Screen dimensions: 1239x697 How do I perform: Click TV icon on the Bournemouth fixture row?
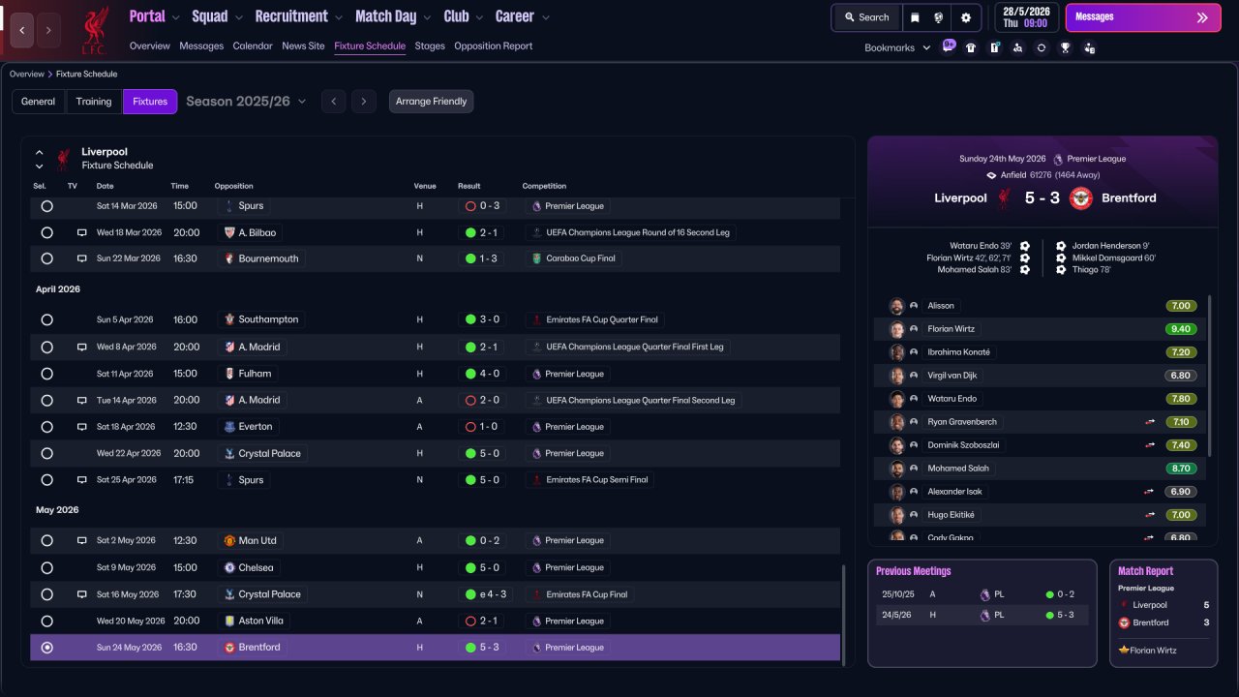(x=82, y=259)
